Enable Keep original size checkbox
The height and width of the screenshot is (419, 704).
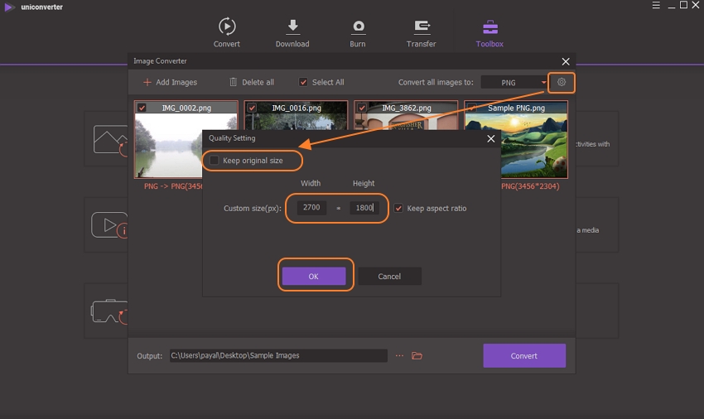(215, 160)
